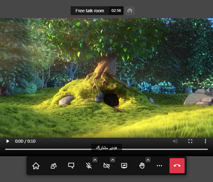Expand camera options chevron
The width and height of the screenshot is (213, 182).
pos(112,160)
